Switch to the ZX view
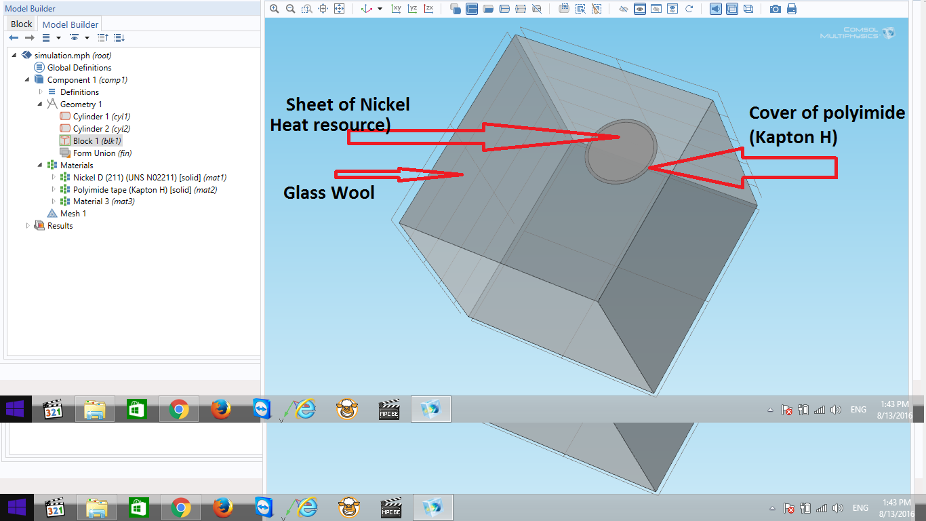The height and width of the screenshot is (521, 926). coord(428,9)
